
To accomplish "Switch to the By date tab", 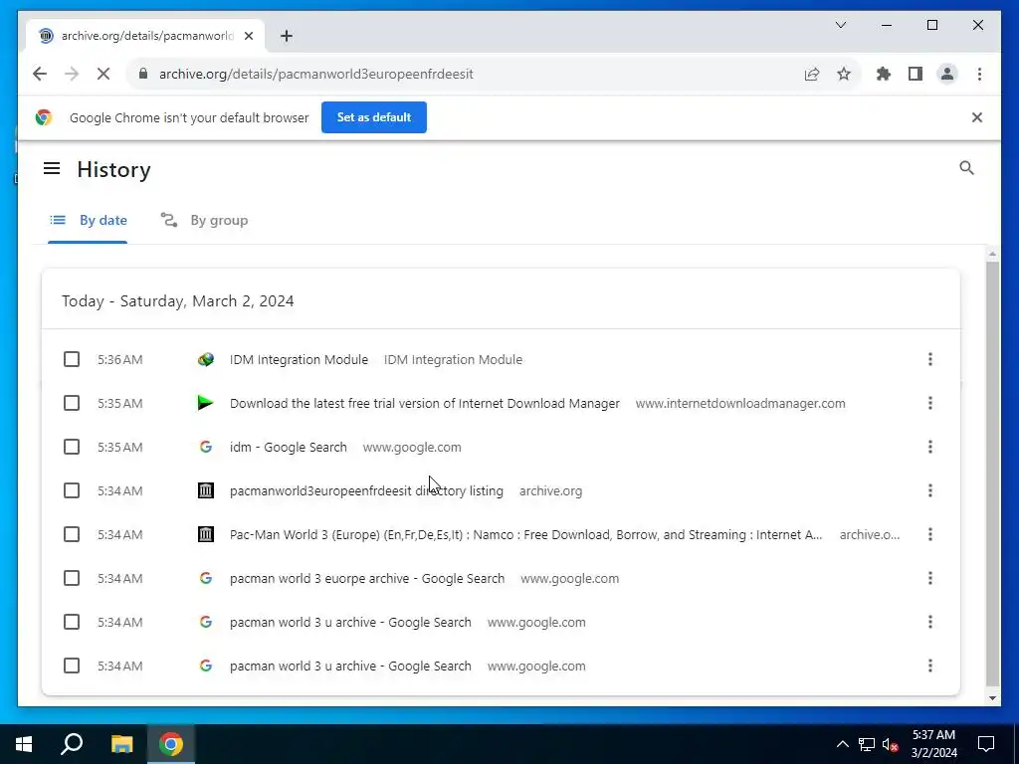I will click(x=88, y=220).
